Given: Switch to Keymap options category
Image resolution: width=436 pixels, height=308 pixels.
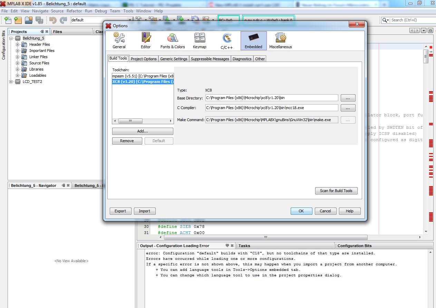Looking at the screenshot, I should [x=200, y=41].
